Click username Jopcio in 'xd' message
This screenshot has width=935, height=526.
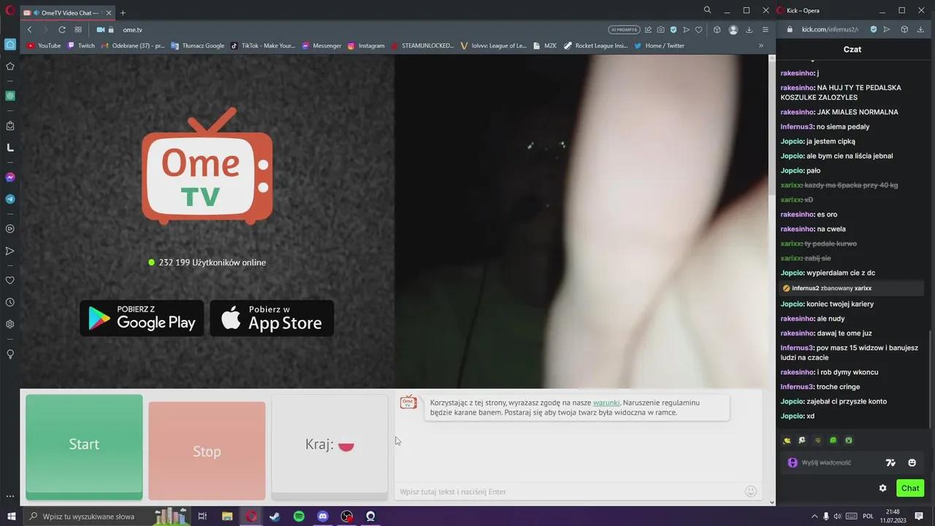pyautogui.click(x=792, y=416)
